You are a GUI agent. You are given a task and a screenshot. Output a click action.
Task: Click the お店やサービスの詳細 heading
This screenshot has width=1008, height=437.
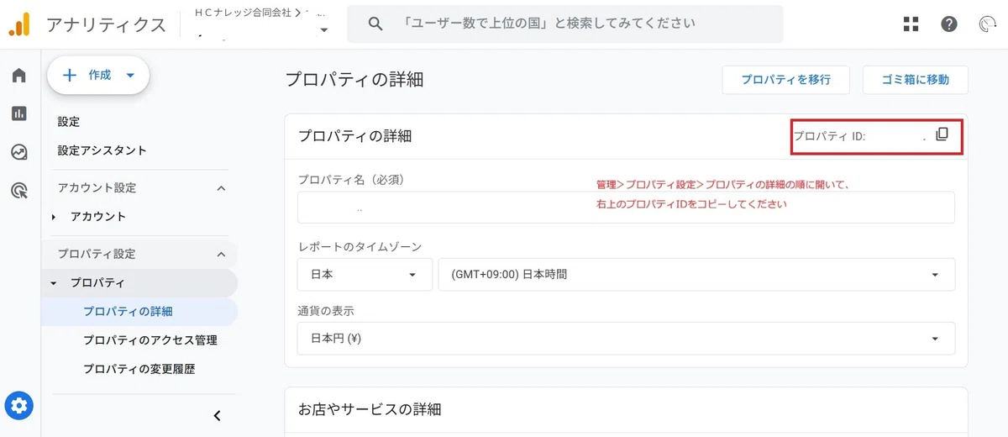pos(370,410)
